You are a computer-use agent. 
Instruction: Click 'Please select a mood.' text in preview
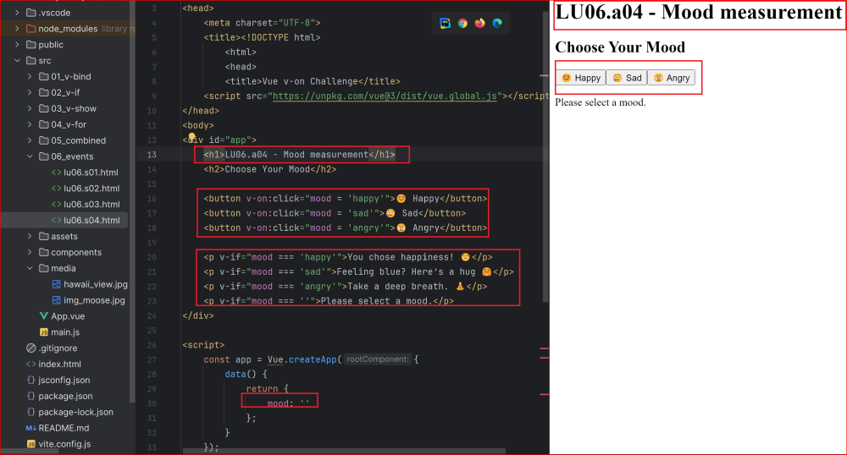601,102
